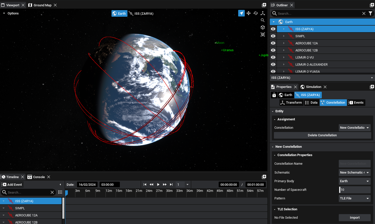
Task: Expand the SIMPL node in Outliner
Action: click(x=284, y=36)
